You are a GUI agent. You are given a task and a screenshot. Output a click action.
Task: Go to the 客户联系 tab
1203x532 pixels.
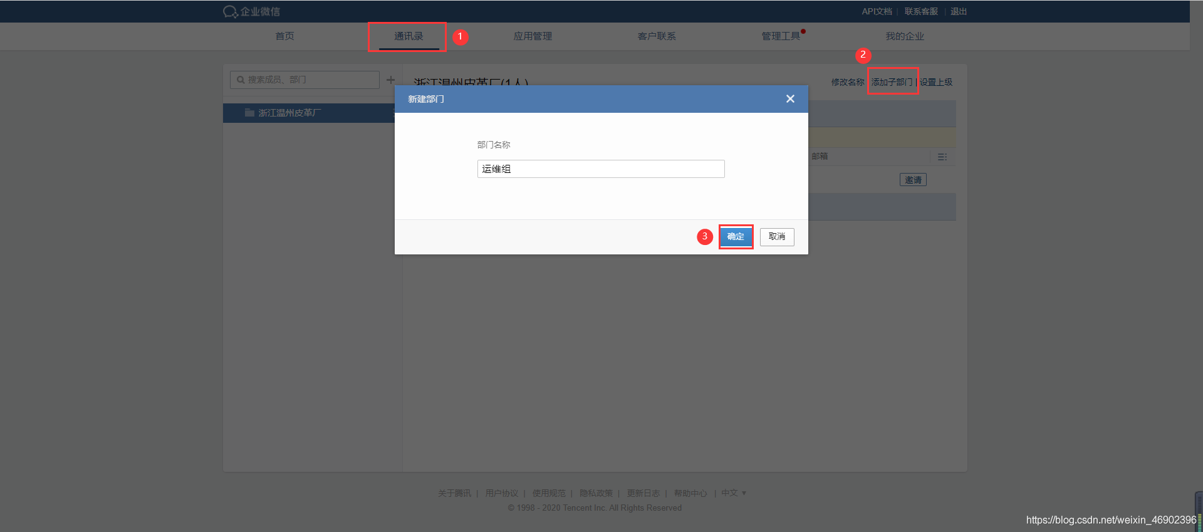click(x=657, y=36)
